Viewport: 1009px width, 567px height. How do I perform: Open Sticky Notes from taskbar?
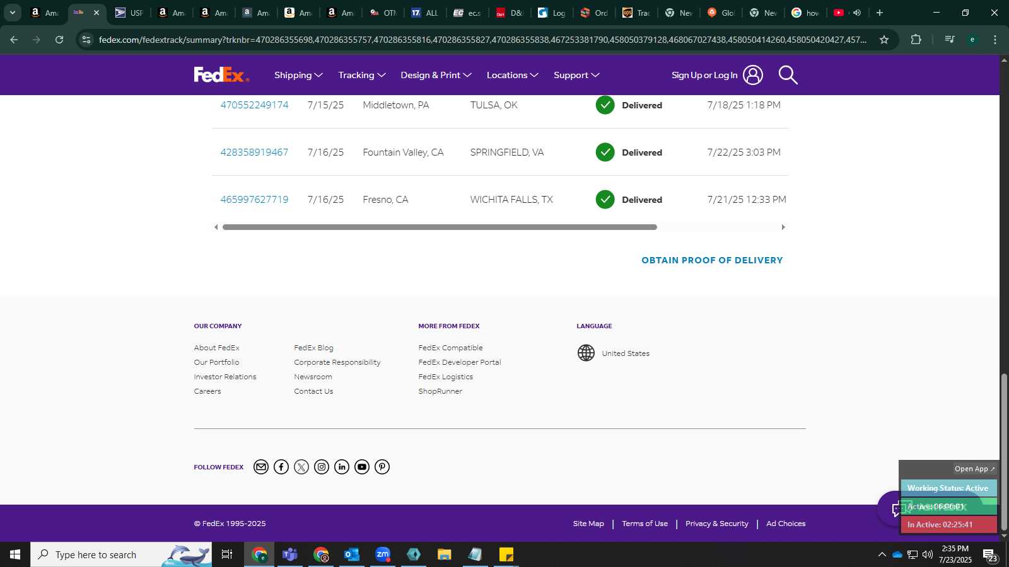click(506, 554)
